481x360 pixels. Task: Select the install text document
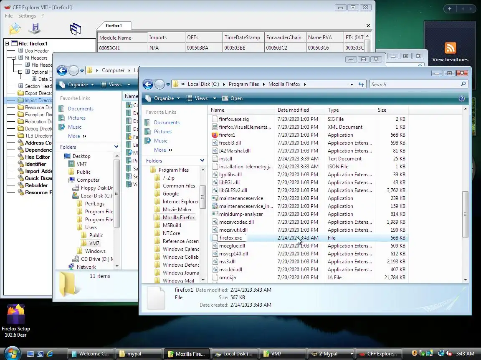[225, 159]
